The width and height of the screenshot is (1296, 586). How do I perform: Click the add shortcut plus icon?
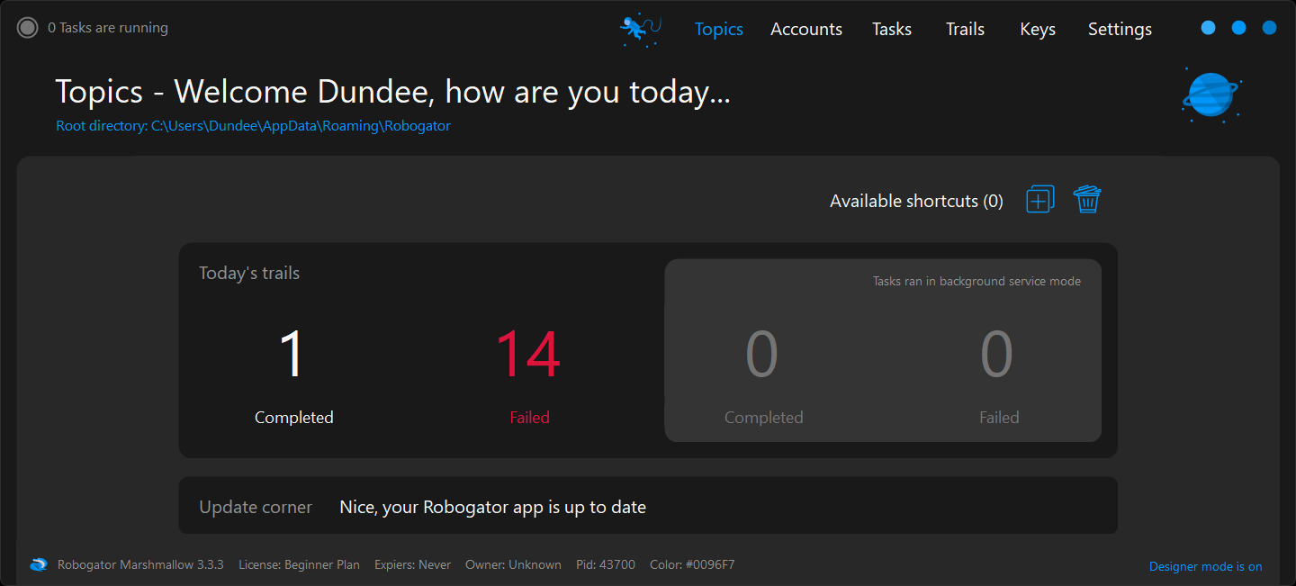[x=1039, y=200]
